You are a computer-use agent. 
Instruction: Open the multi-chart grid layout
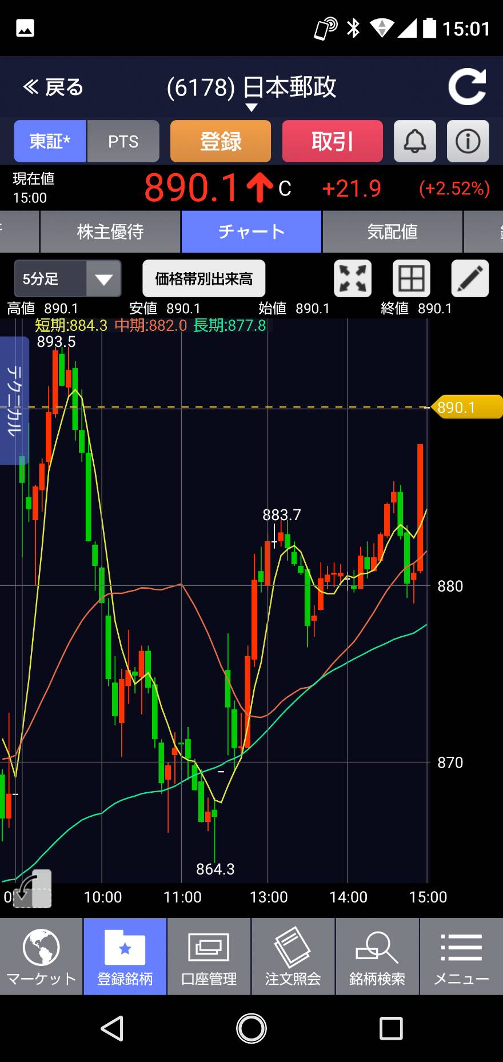412,278
